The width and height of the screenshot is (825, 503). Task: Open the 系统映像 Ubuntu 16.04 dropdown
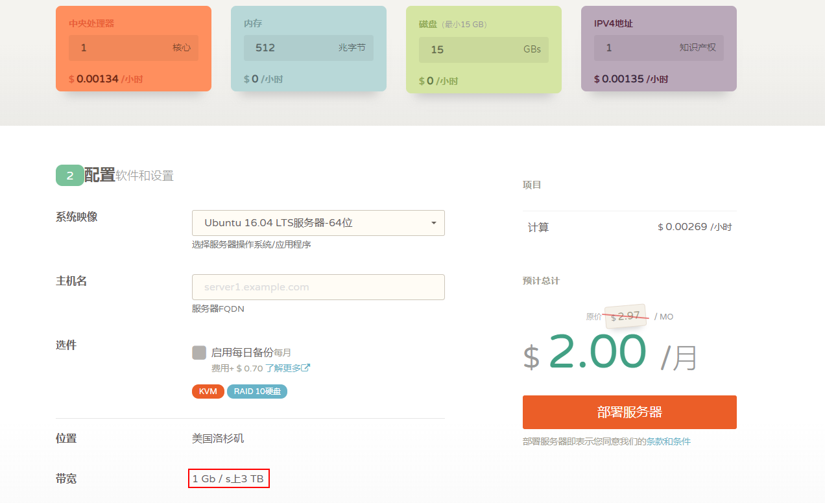[x=318, y=223]
